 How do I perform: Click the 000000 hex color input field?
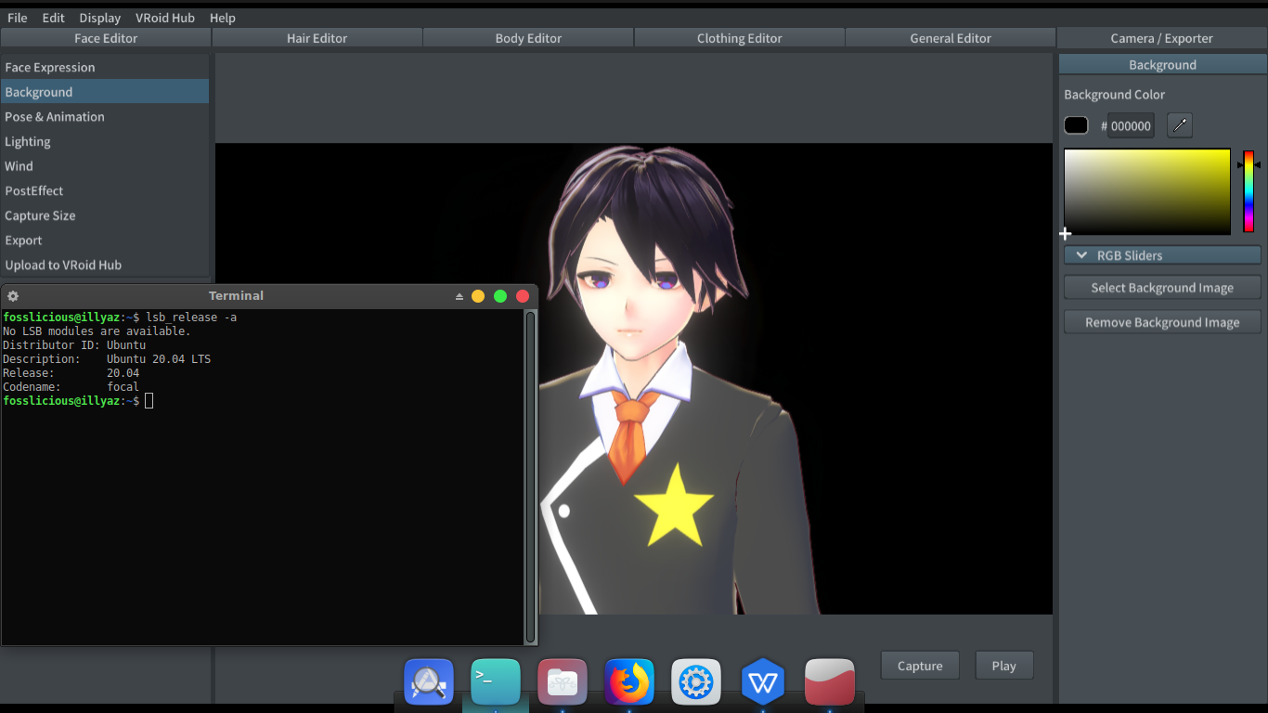click(x=1130, y=124)
